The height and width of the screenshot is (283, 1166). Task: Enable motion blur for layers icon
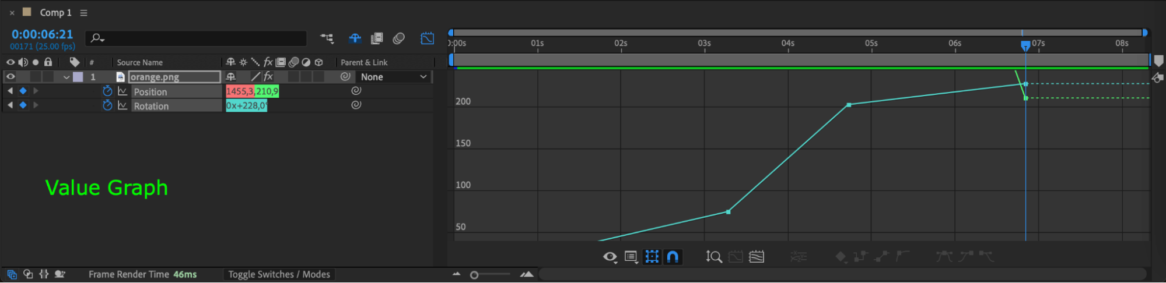(x=399, y=38)
